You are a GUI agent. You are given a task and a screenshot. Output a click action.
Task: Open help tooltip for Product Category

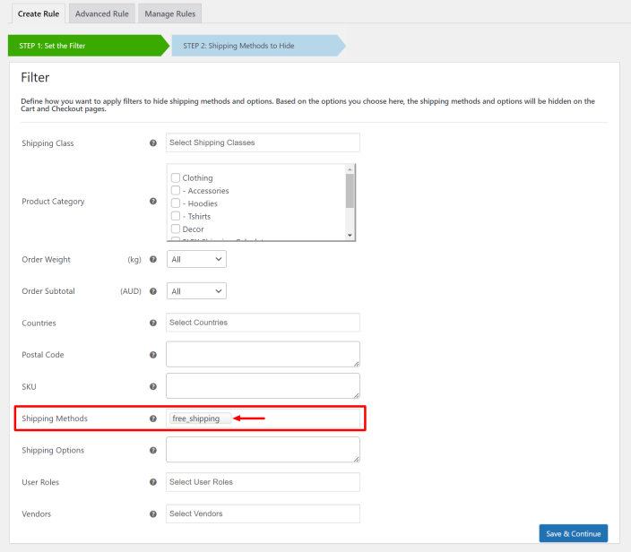(153, 201)
